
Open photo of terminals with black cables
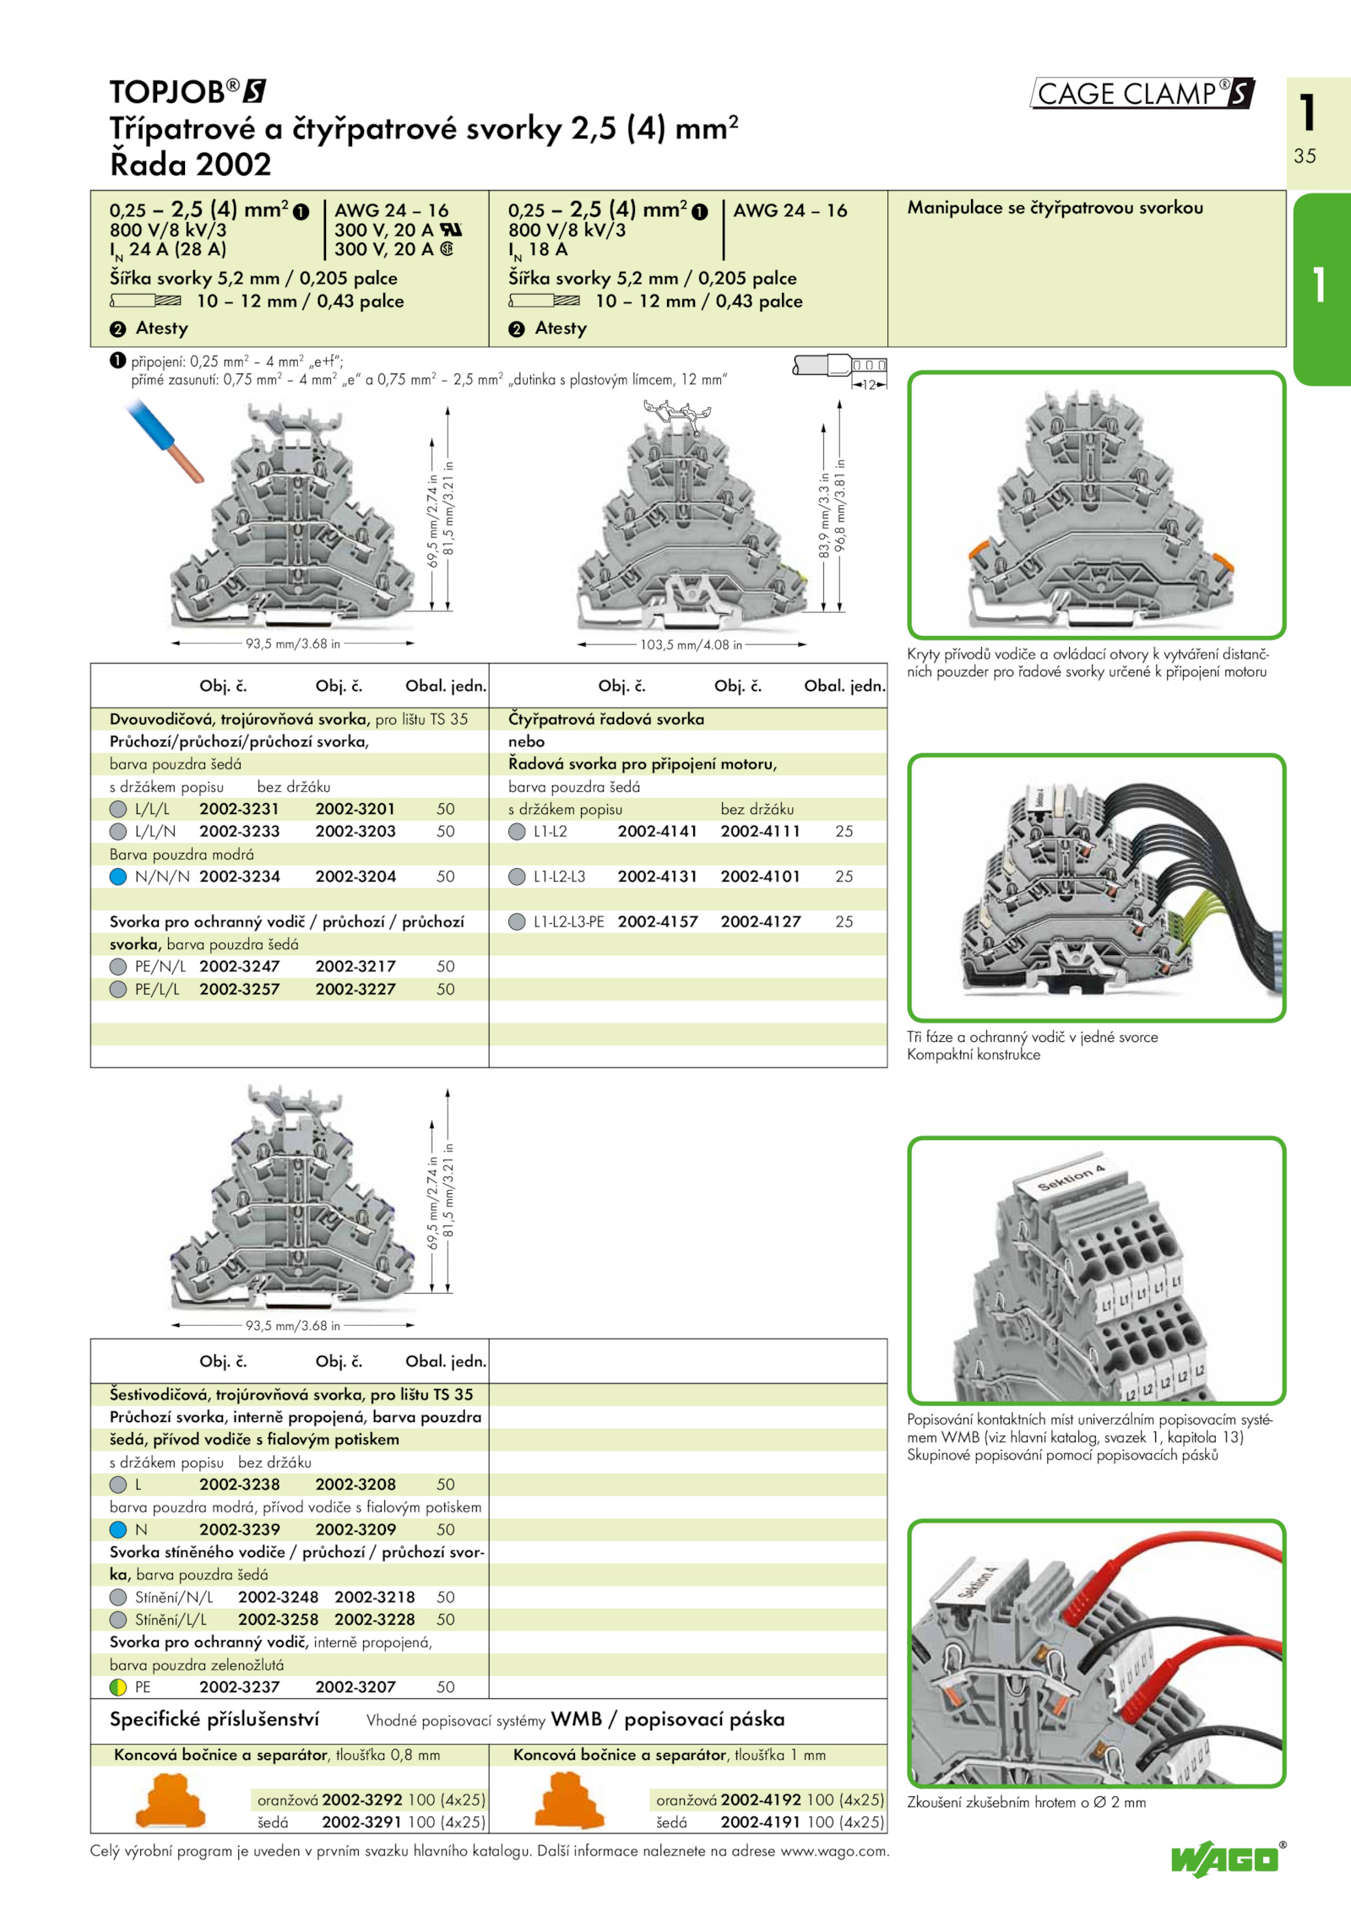[1096, 888]
